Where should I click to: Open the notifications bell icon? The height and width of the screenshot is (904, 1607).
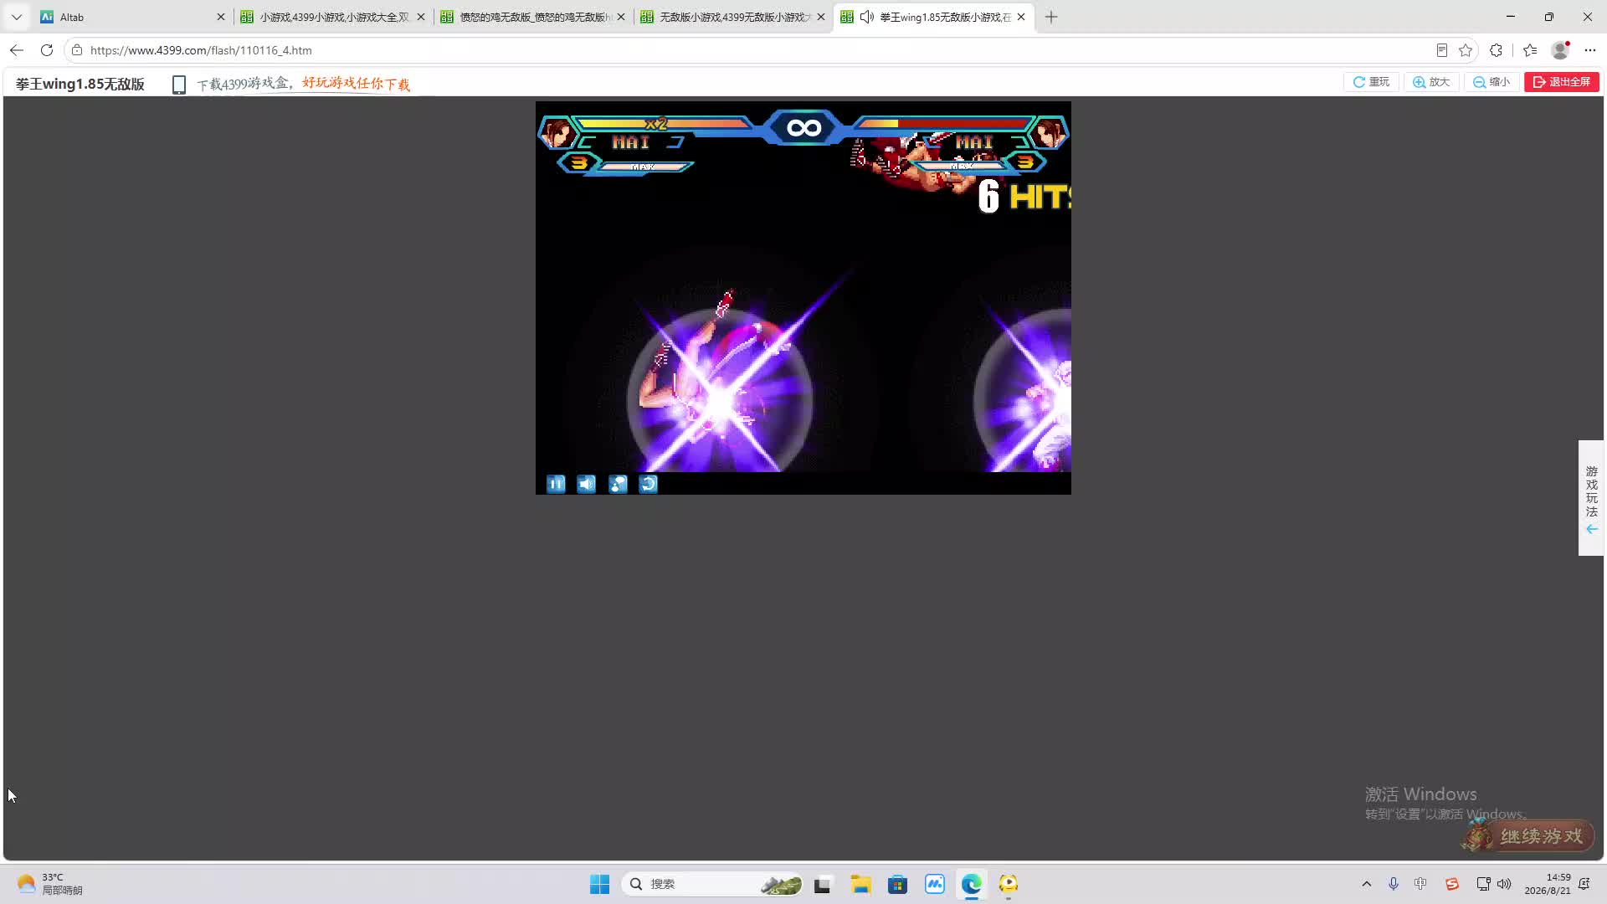coord(1584,884)
